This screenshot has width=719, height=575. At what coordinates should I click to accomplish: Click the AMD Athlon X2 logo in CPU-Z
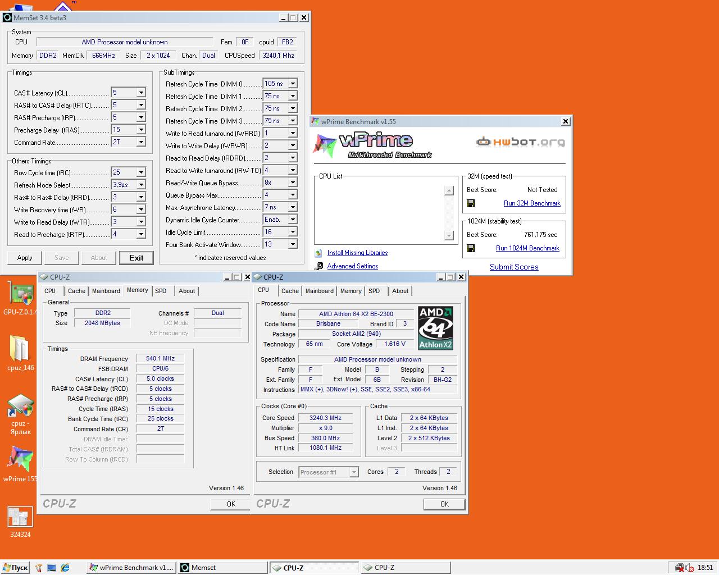435,328
